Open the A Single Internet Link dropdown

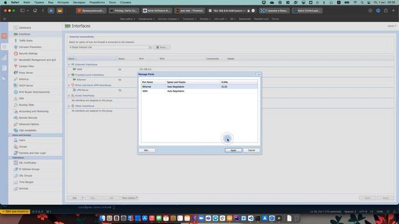[111, 47]
